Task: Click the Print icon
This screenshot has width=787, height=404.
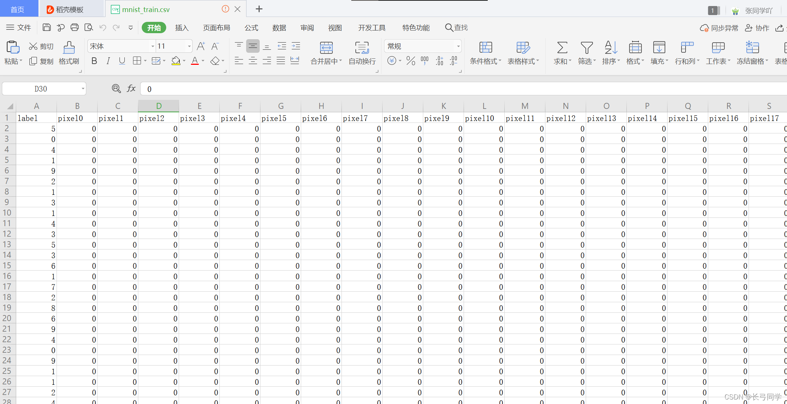Action: pyautogui.click(x=75, y=28)
